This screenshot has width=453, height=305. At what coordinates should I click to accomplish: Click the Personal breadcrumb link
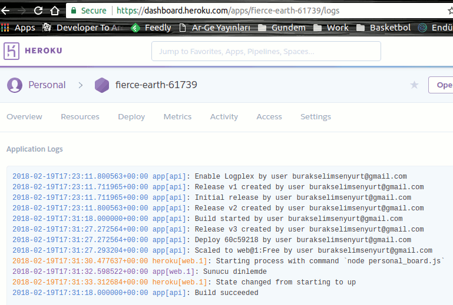pyautogui.click(x=47, y=85)
